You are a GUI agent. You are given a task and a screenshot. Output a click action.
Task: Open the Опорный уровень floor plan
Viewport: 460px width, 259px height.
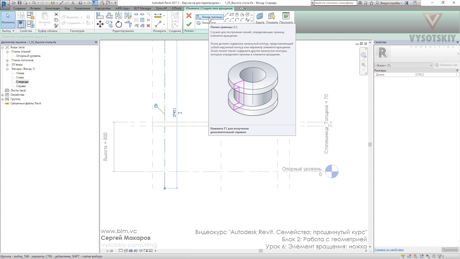click(28, 56)
